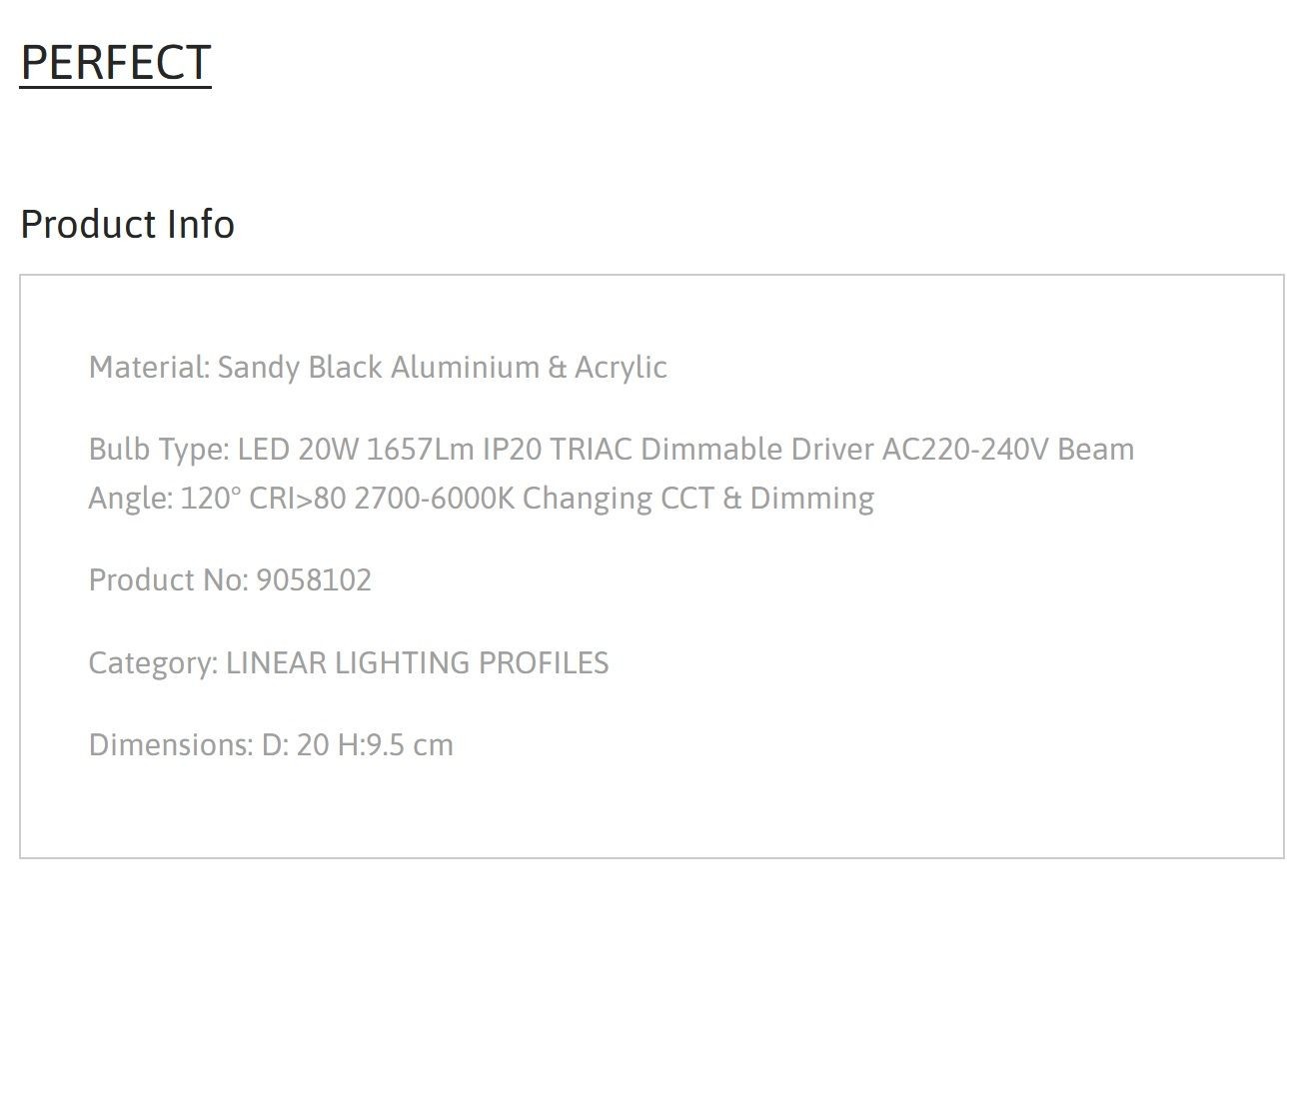1299x1096 pixels.
Task: Click the 120° beam angle value
Action: pyautogui.click(x=211, y=498)
